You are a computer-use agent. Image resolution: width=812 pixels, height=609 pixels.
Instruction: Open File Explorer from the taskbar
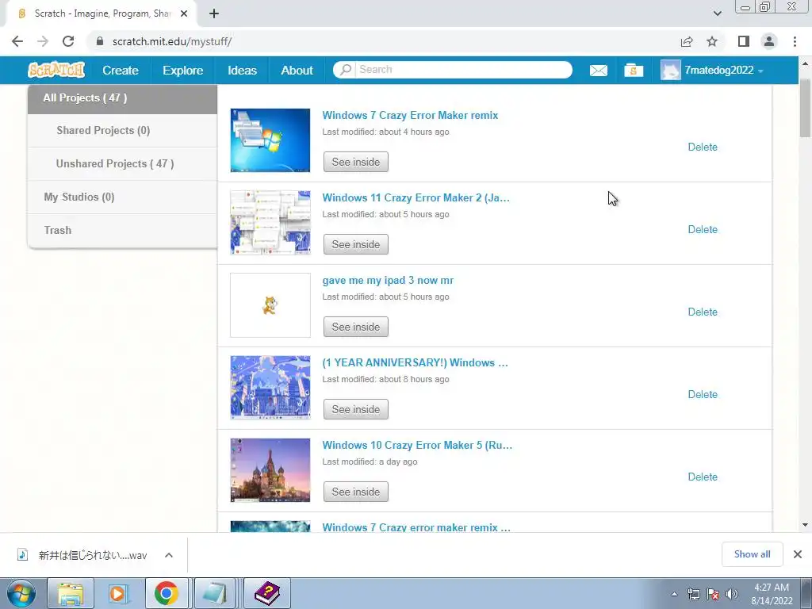[71, 593]
